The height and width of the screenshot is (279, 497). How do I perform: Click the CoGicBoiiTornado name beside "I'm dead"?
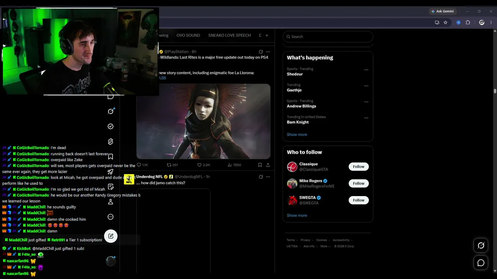[33, 148]
